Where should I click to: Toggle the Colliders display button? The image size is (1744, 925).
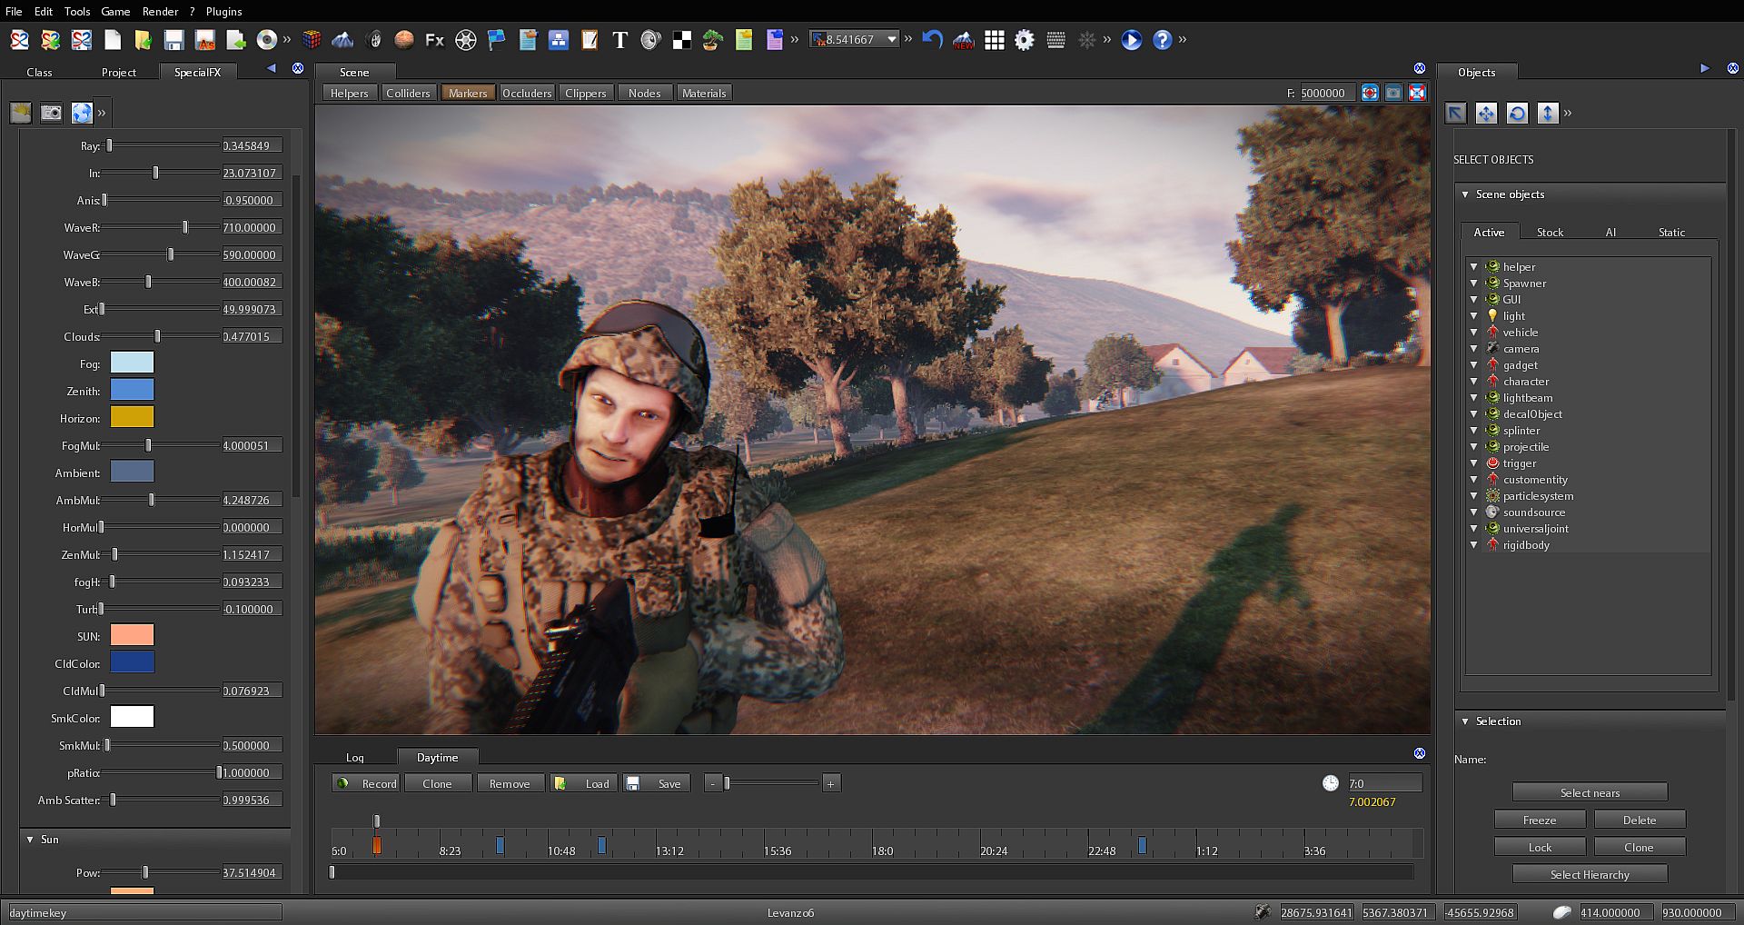(x=408, y=93)
